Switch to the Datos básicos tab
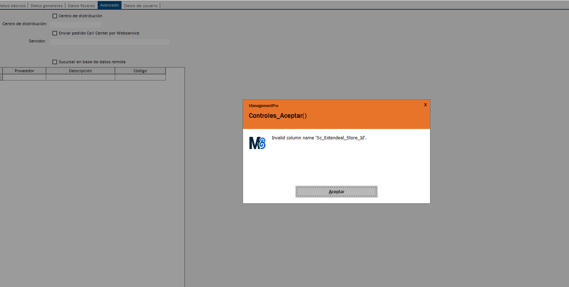This screenshot has width=569, height=287. point(13,6)
